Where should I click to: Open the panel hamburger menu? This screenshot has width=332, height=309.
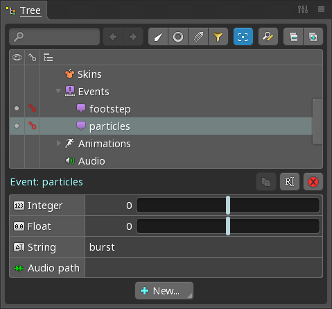pos(321,9)
